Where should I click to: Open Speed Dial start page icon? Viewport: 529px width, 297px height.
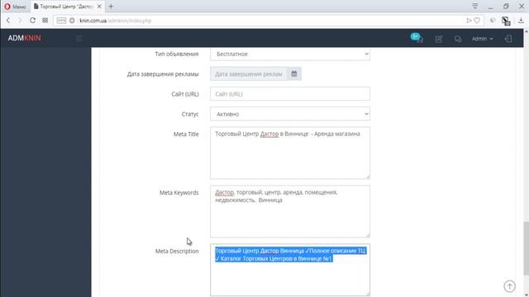(x=45, y=21)
